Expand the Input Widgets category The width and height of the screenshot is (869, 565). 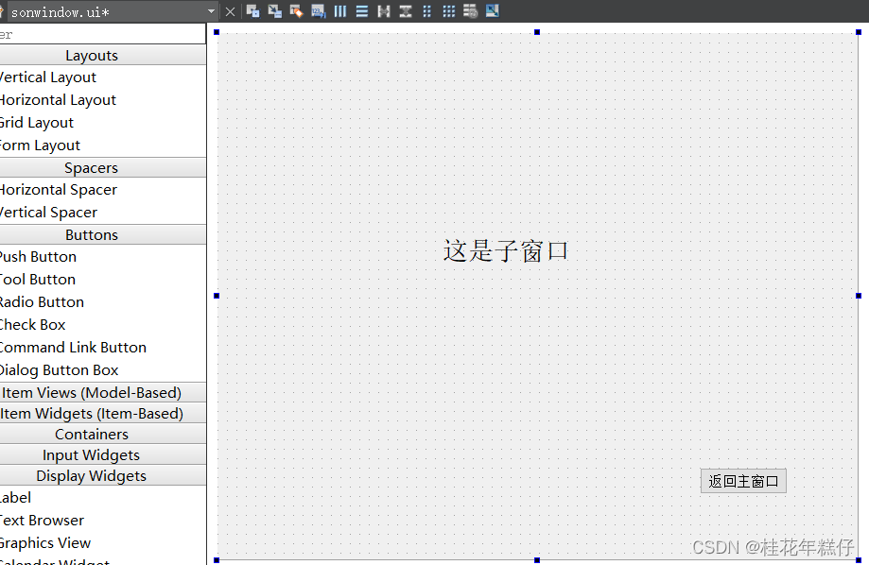102,455
